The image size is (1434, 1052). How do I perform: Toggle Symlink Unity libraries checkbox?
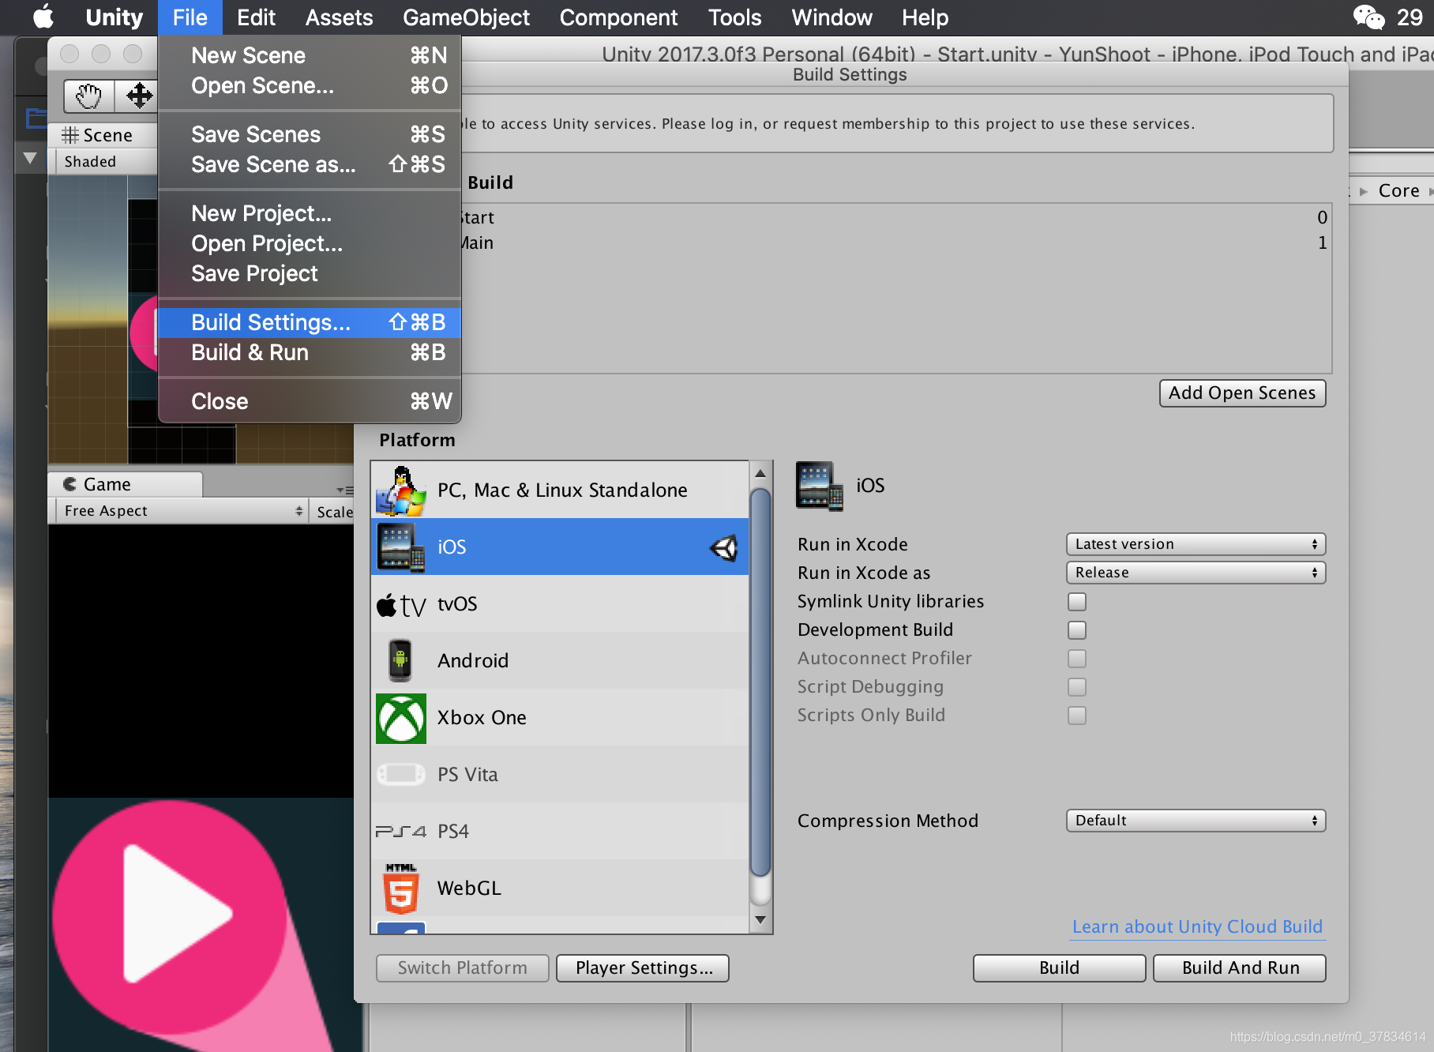coord(1077,602)
